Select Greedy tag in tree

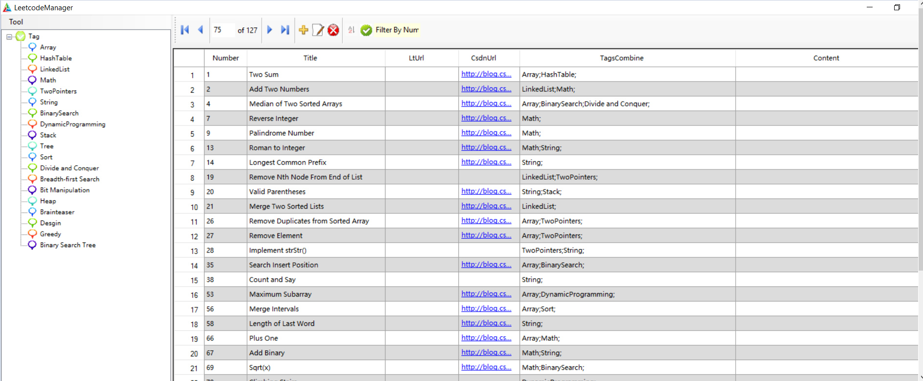50,234
